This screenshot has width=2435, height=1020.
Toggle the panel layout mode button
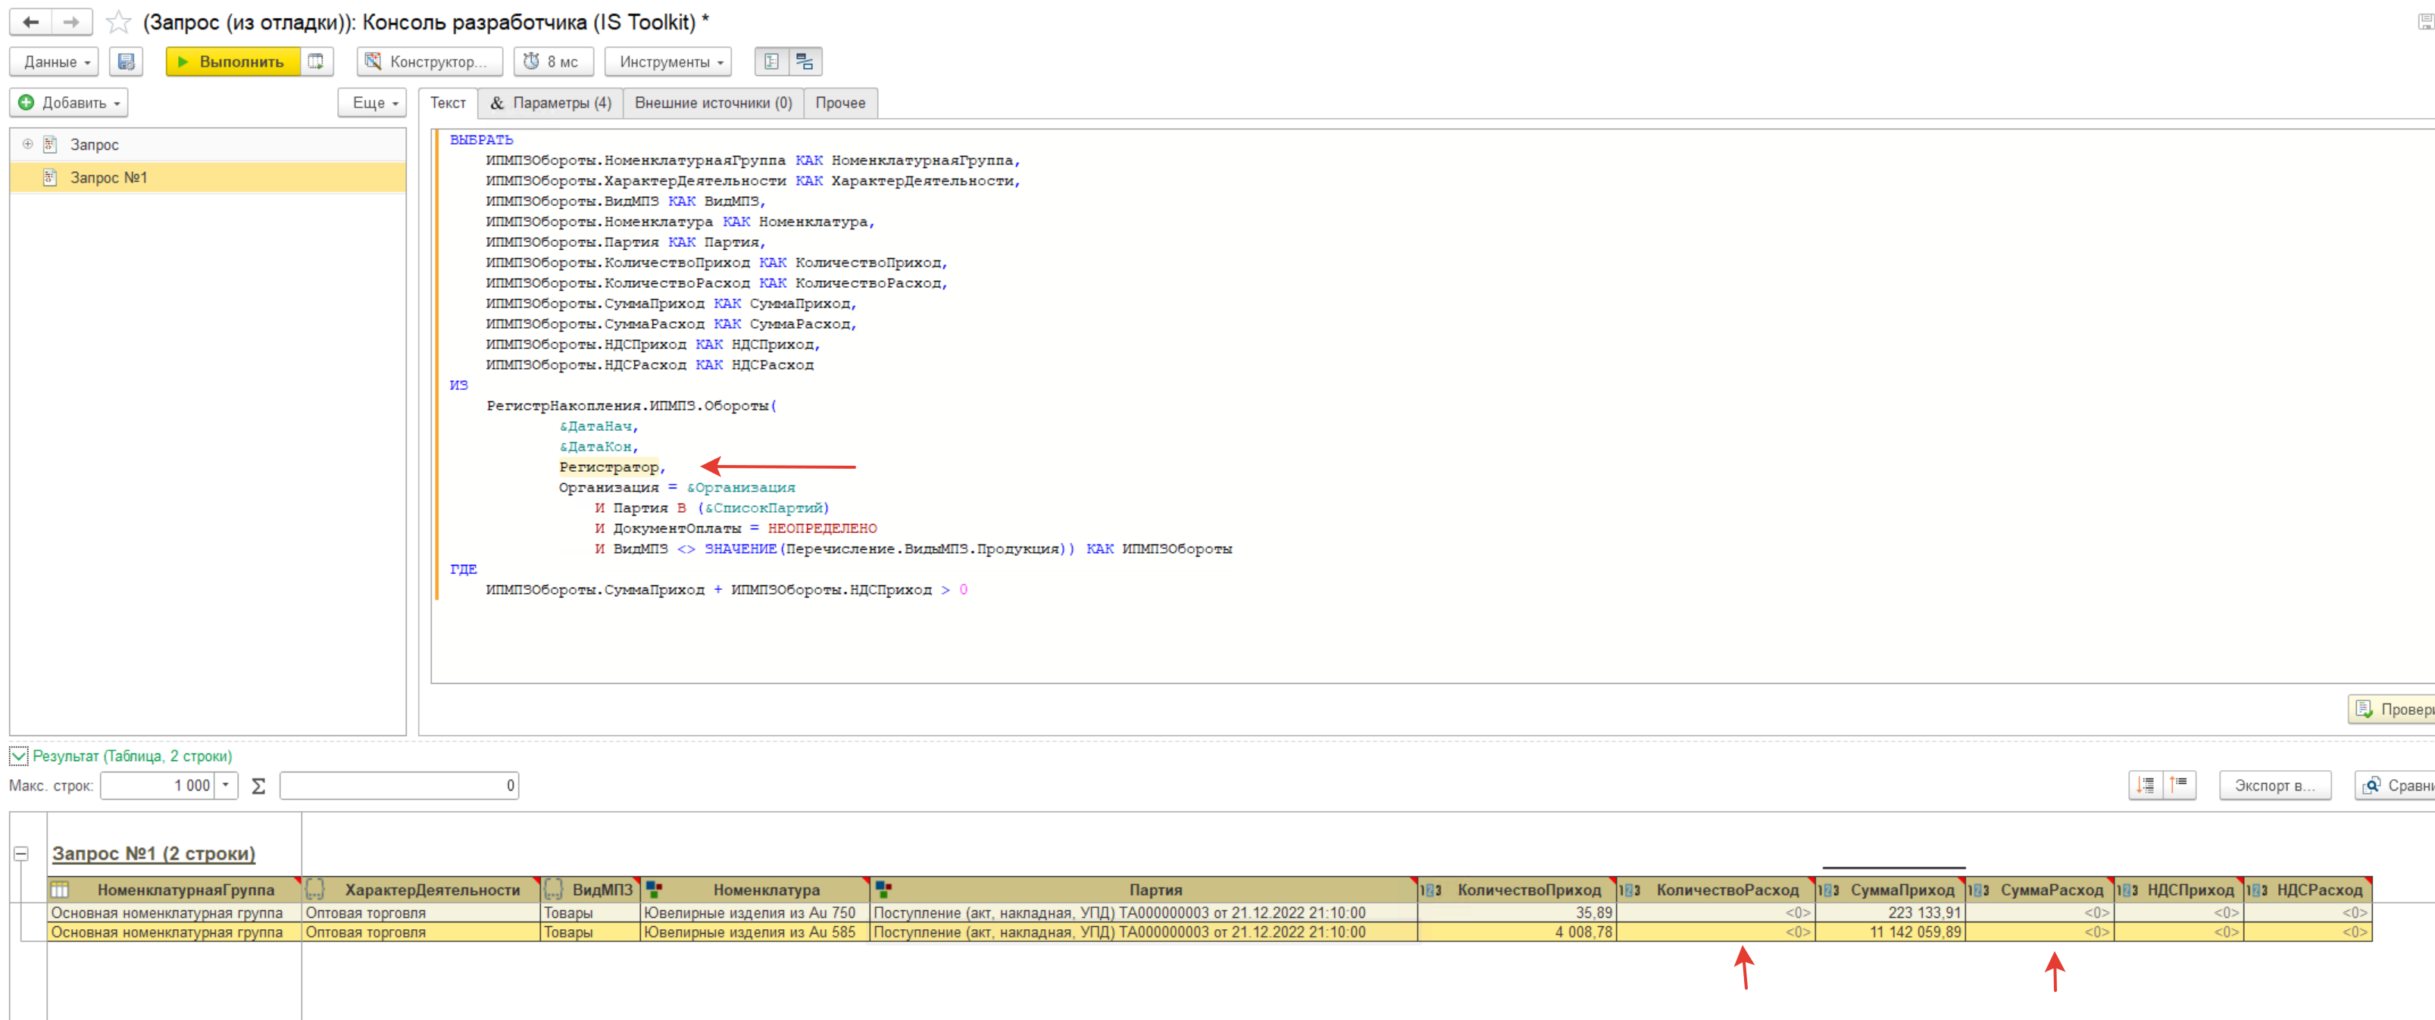pyautogui.click(x=805, y=61)
